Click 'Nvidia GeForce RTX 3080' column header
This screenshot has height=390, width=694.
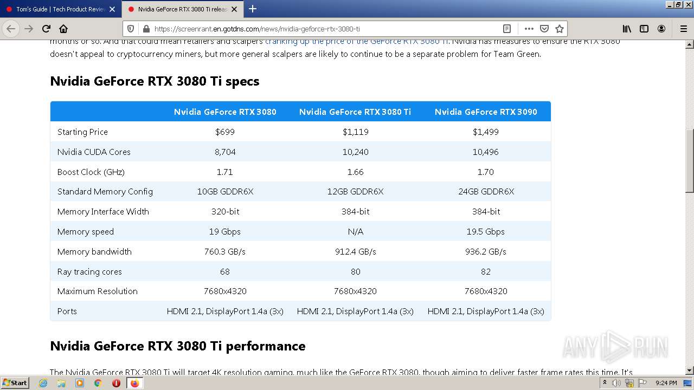pos(225,112)
